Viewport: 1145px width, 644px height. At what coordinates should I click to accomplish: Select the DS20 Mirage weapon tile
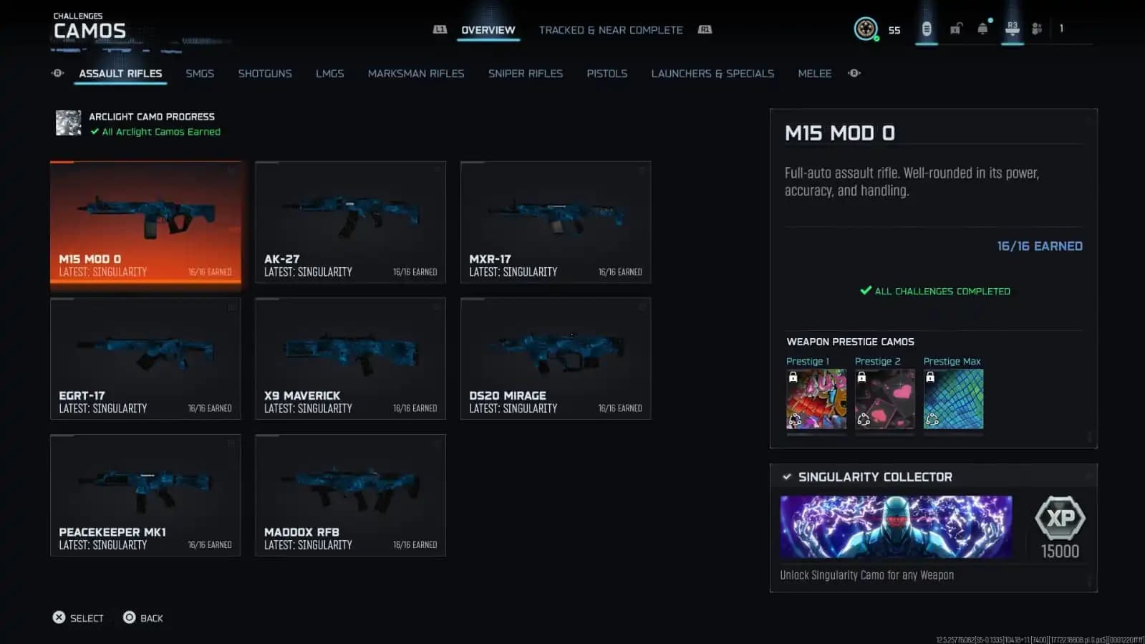point(556,358)
